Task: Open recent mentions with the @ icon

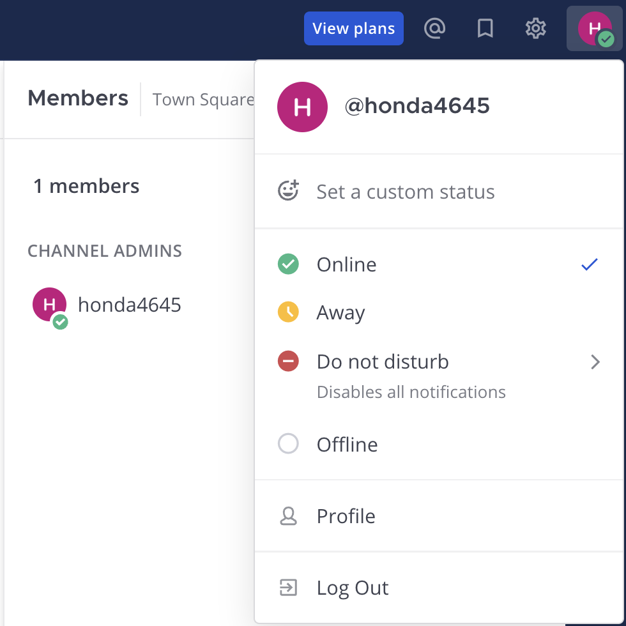Action: pyautogui.click(x=435, y=28)
